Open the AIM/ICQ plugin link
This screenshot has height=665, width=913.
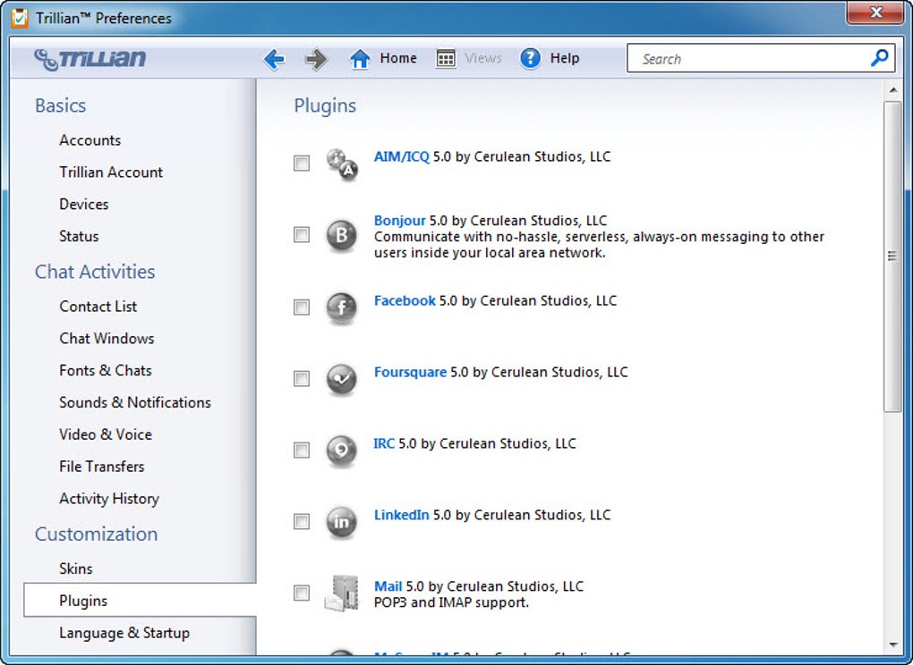402,156
